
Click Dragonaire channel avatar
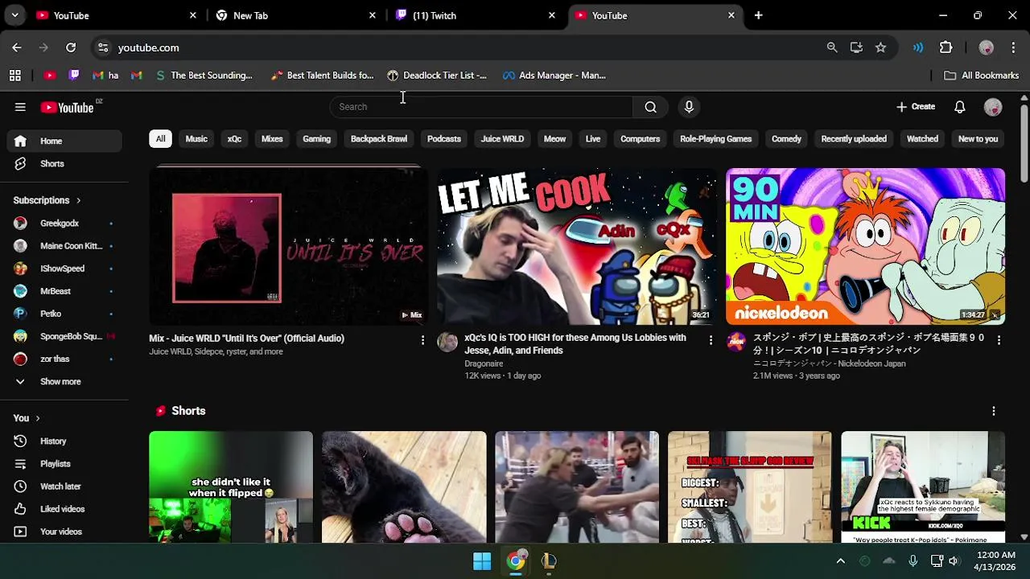[x=447, y=342]
